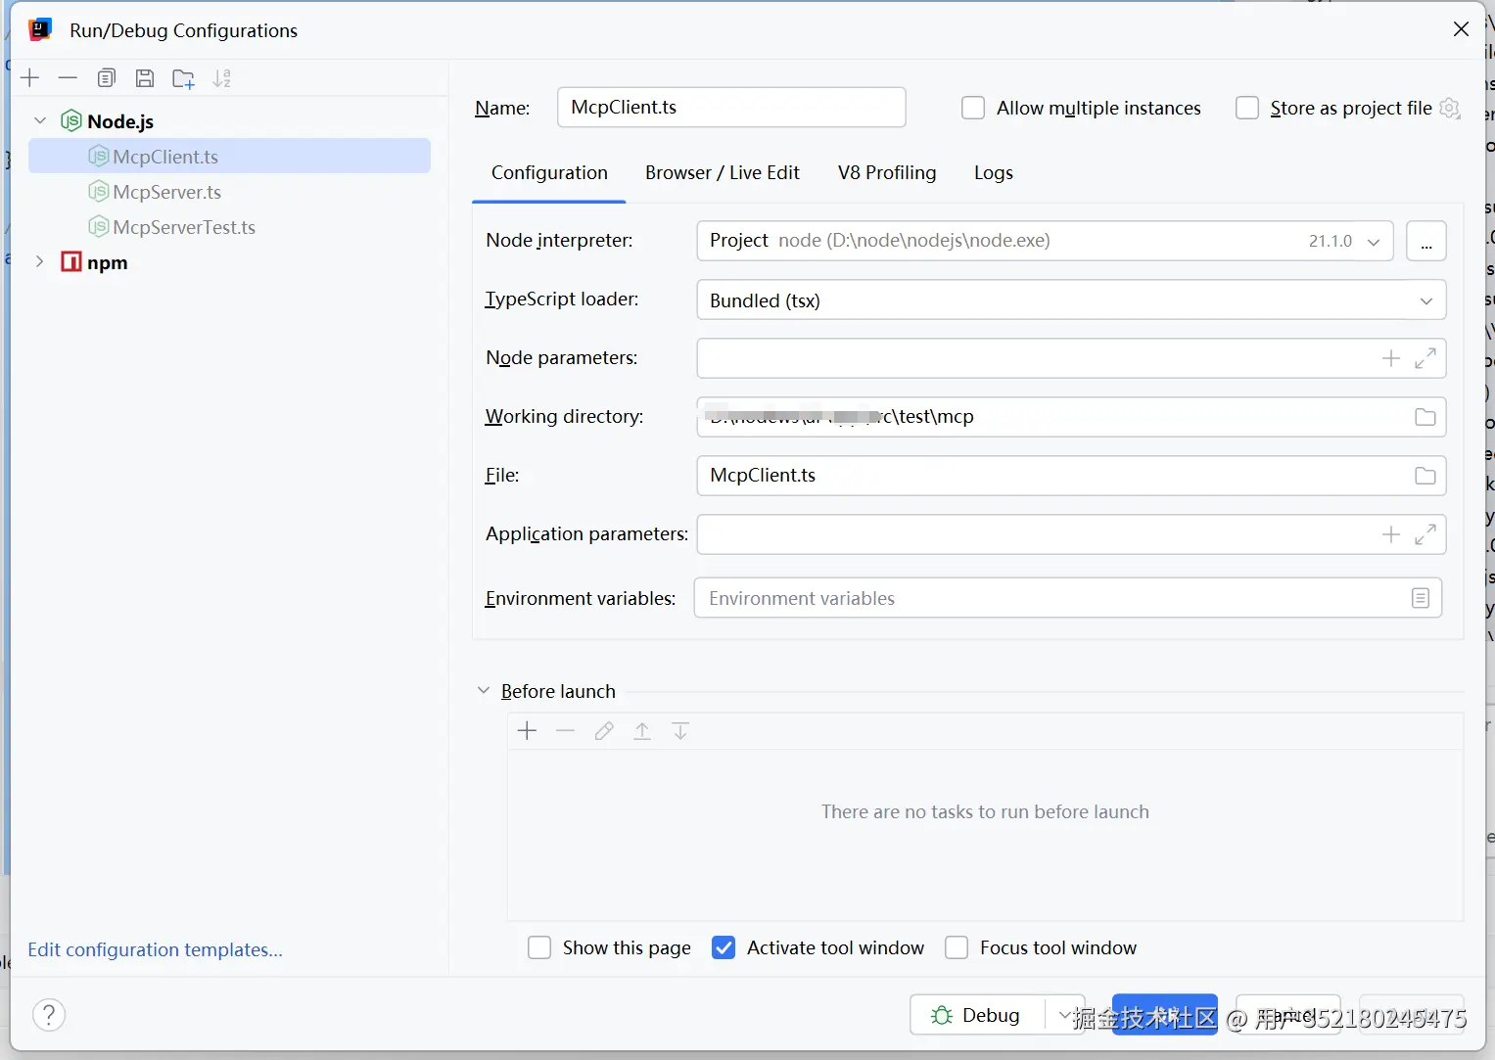Enable Allow multiple instances checkbox
1495x1060 pixels.
click(x=973, y=108)
